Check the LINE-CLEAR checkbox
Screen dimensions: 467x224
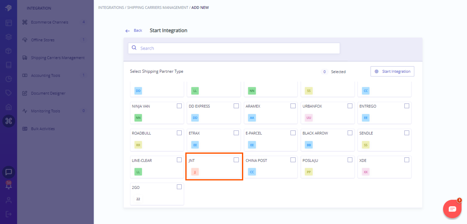click(179, 160)
